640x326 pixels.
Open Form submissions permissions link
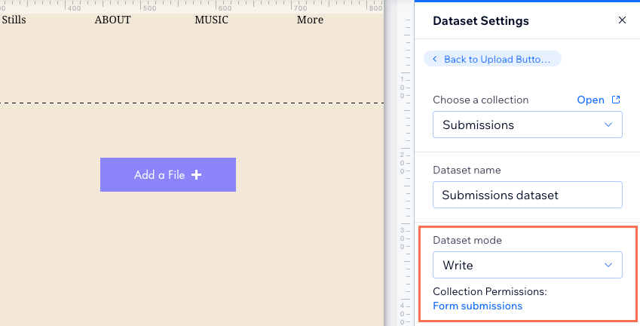pyautogui.click(x=478, y=306)
